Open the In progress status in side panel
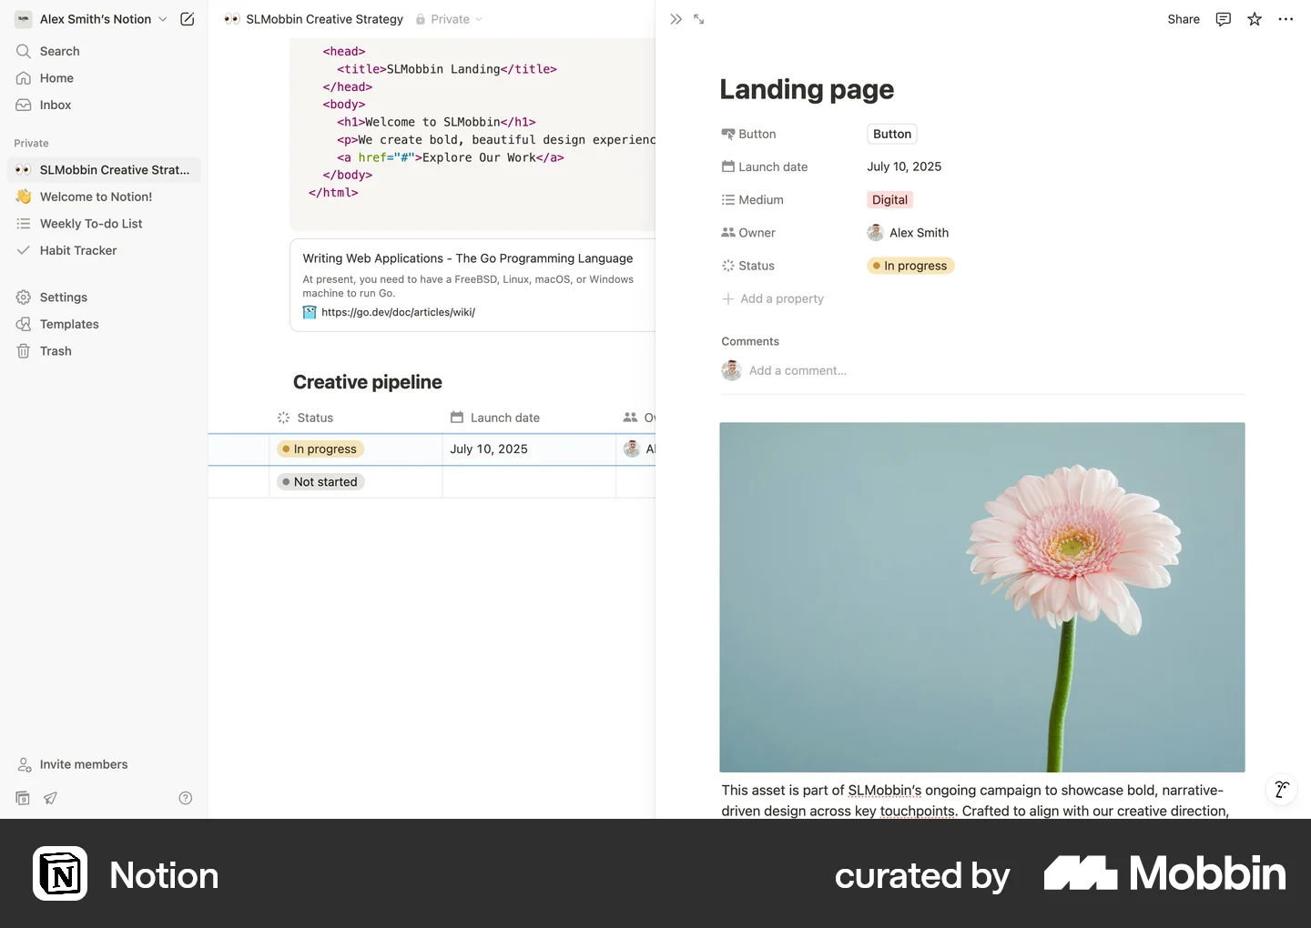 click(x=910, y=266)
